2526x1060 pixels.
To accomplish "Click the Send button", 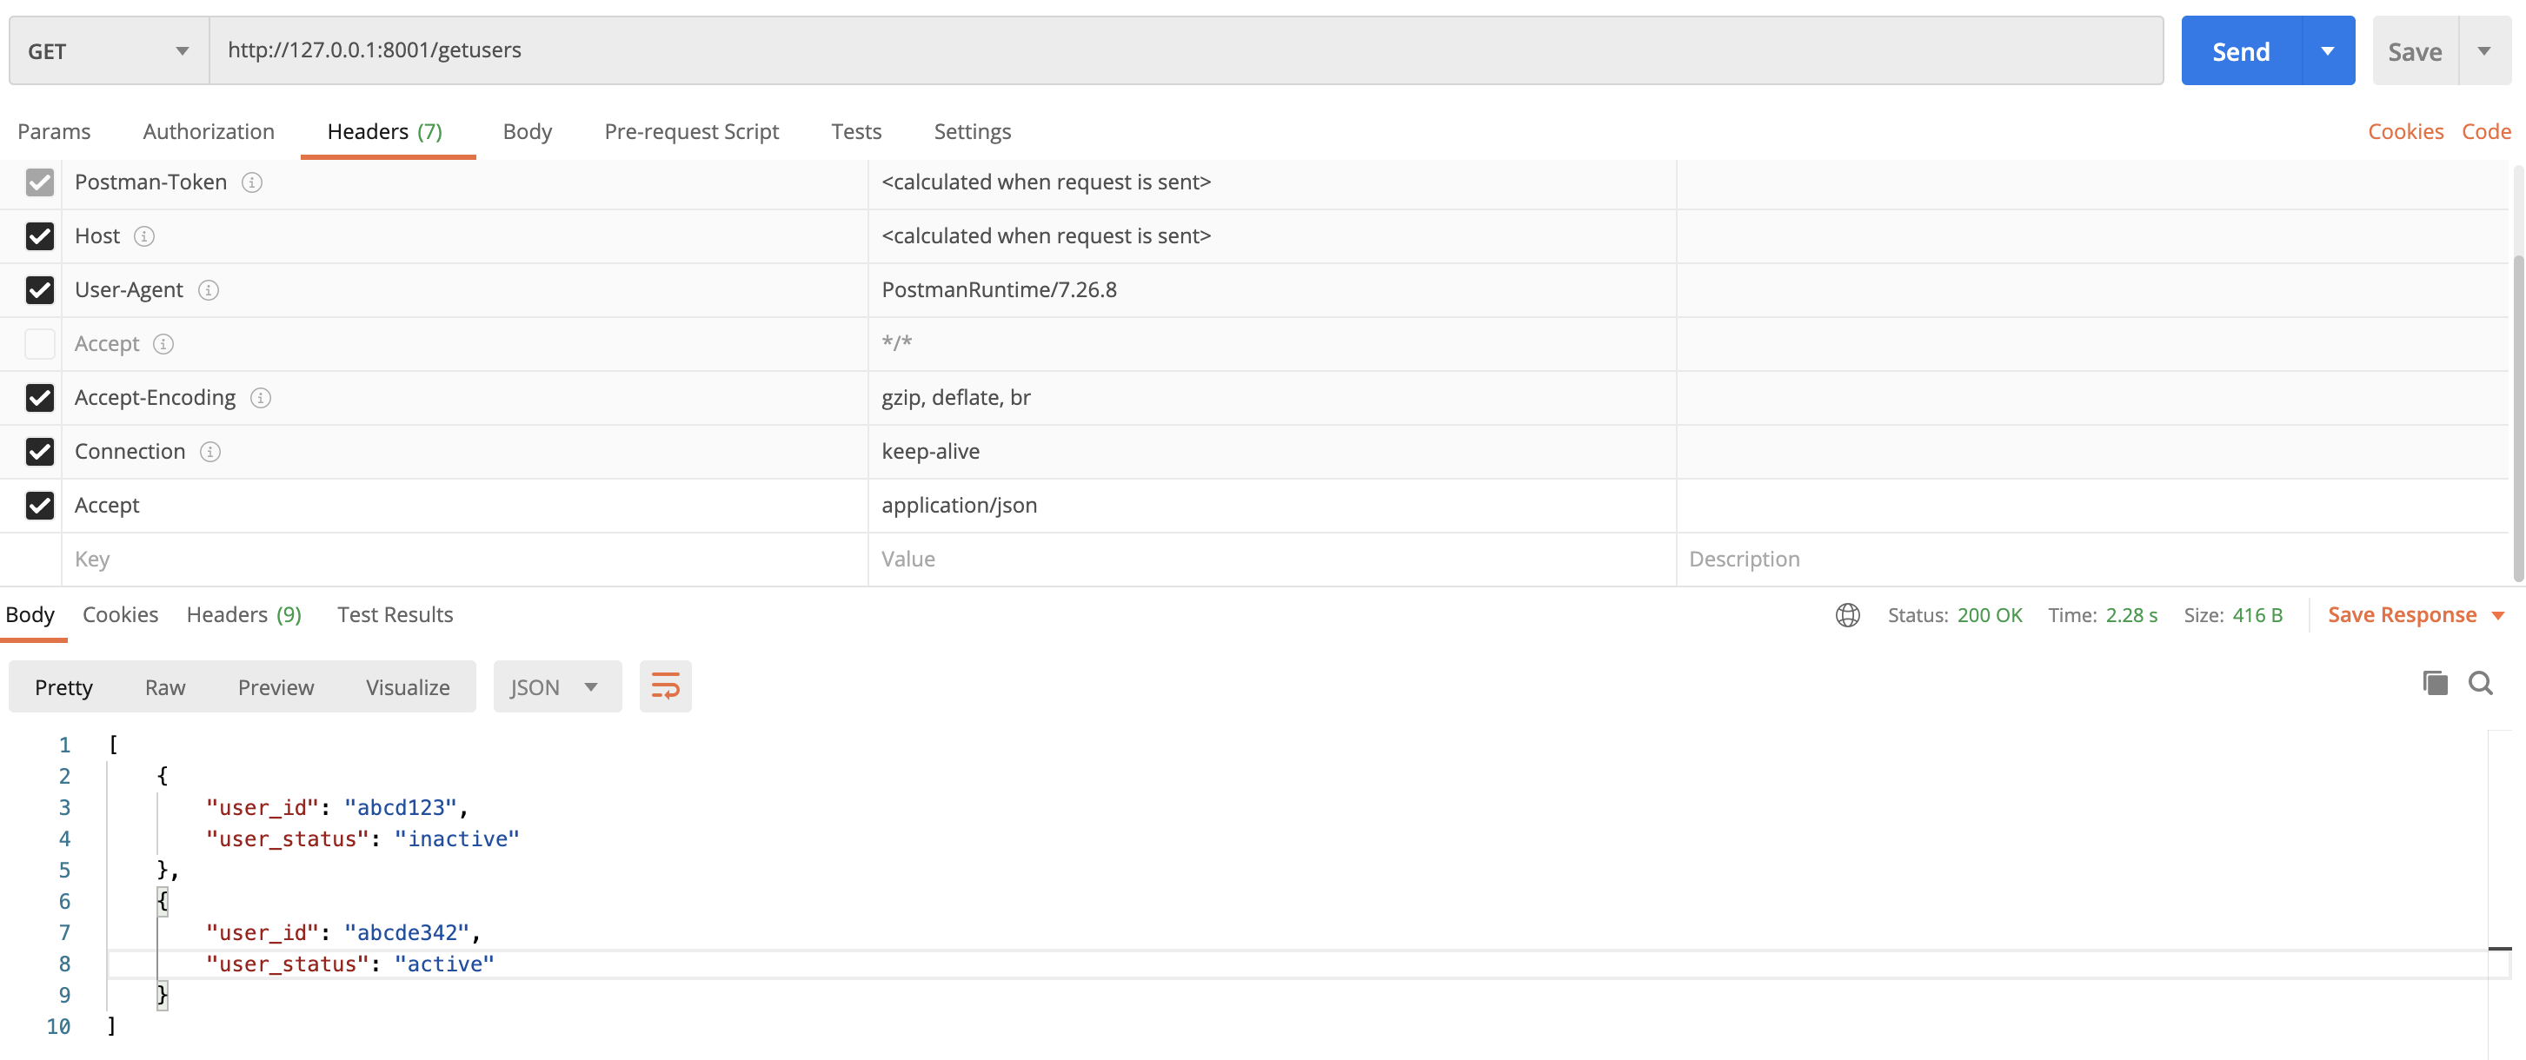I will coord(2240,51).
